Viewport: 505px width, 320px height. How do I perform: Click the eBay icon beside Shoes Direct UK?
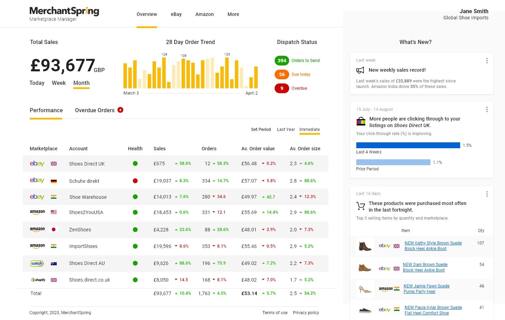[x=37, y=163]
